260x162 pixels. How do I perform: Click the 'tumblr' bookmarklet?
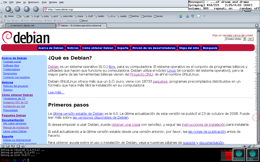click(x=99, y=16)
